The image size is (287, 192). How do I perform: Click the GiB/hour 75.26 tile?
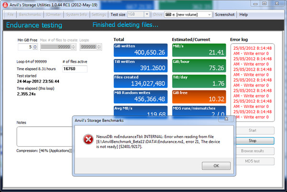(x=199, y=65)
